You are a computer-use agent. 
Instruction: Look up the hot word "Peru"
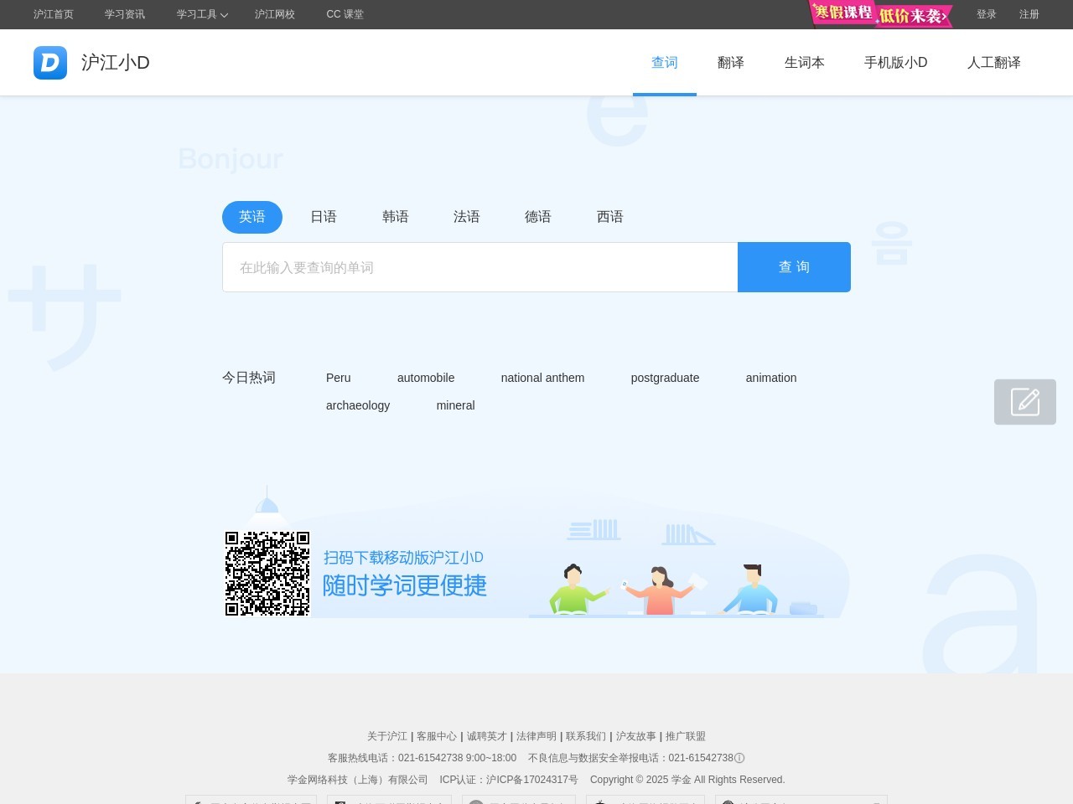[x=338, y=378]
